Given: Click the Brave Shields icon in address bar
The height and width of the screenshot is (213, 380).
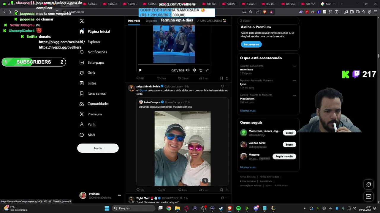Looking at the screenshot, I should pos(265,12).
